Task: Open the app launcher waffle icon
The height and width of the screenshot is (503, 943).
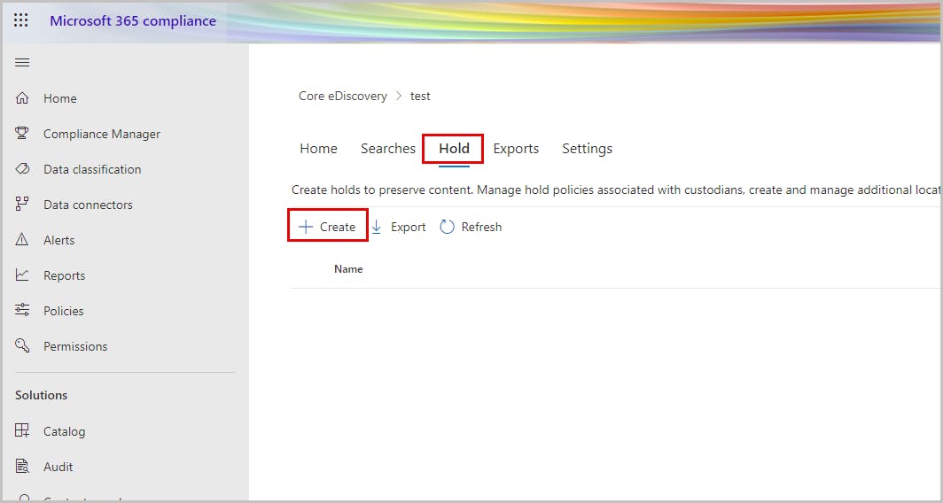Action: [x=21, y=20]
